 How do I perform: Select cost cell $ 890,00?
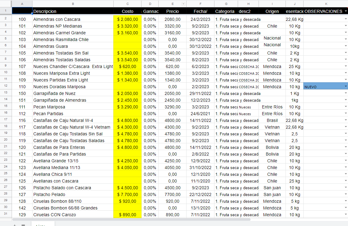(x=127, y=214)
